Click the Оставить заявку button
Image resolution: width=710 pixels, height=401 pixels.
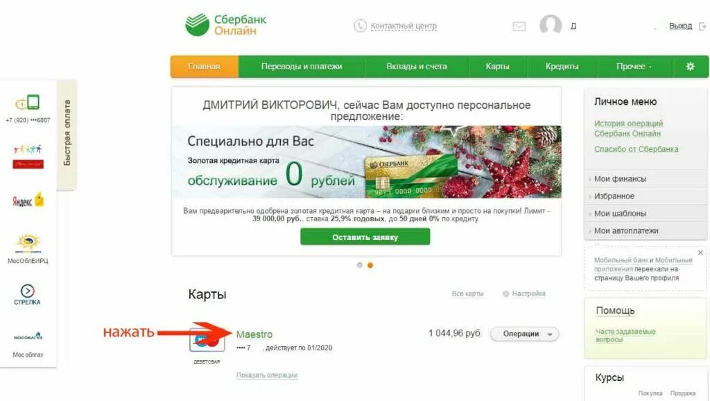(365, 237)
